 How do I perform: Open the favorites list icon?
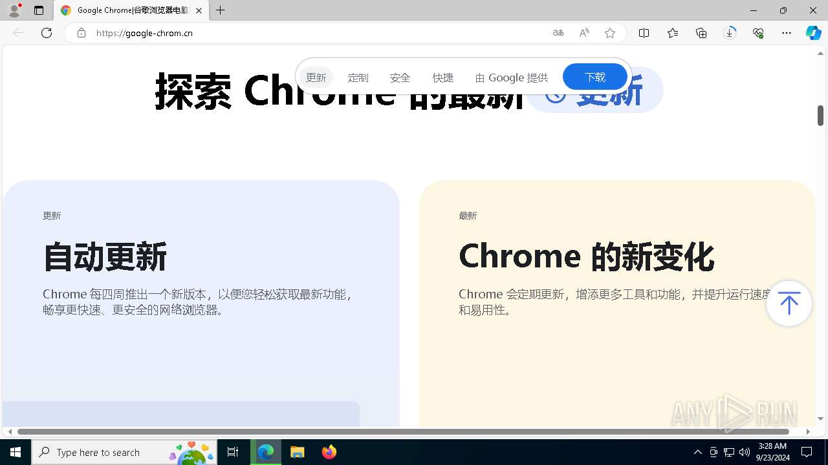[673, 33]
